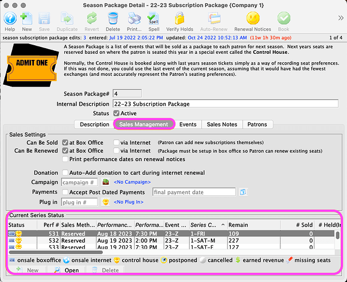The height and width of the screenshot is (282, 347).
Task: Toggle Can Be Sold at Box Office
Action: point(65,142)
